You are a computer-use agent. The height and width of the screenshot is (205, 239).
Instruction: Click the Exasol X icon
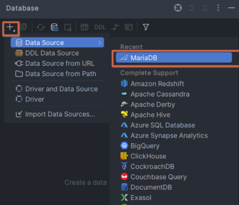[124, 197]
